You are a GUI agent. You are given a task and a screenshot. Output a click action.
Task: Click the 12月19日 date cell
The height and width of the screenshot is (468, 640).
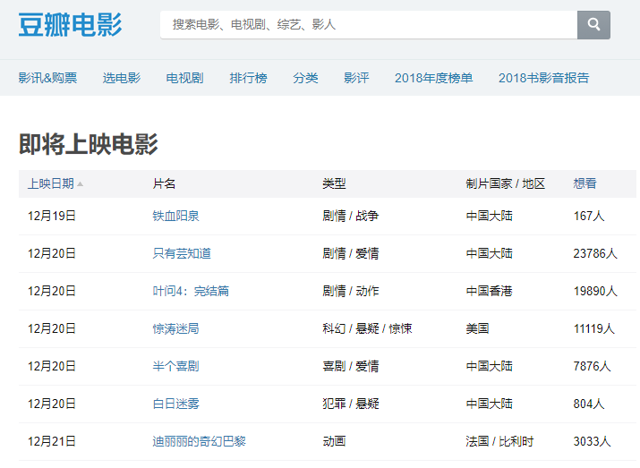51,216
